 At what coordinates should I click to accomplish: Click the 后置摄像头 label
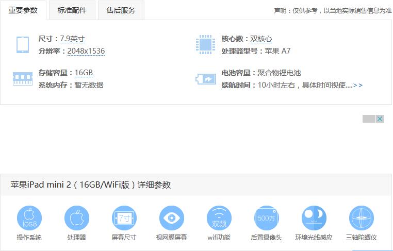[266, 237]
